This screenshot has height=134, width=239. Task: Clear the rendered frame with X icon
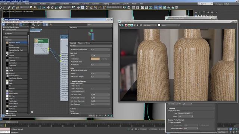141,25
